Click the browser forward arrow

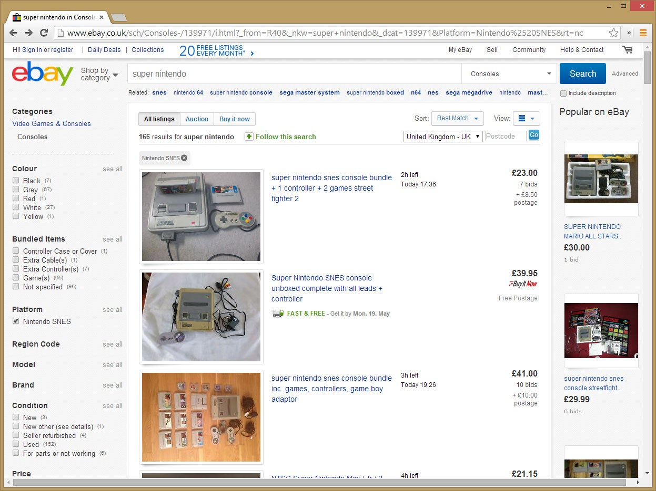[x=29, y=33]
